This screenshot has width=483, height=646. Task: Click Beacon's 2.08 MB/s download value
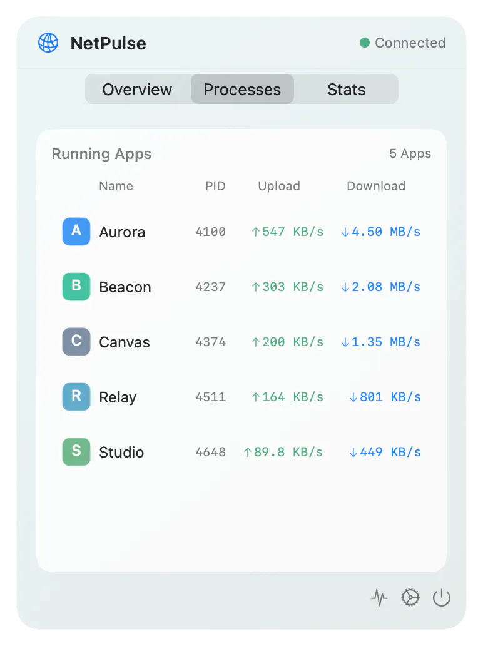(x=380, y=286)
